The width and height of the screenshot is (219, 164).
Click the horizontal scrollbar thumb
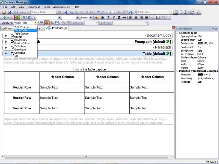[87, 157]
